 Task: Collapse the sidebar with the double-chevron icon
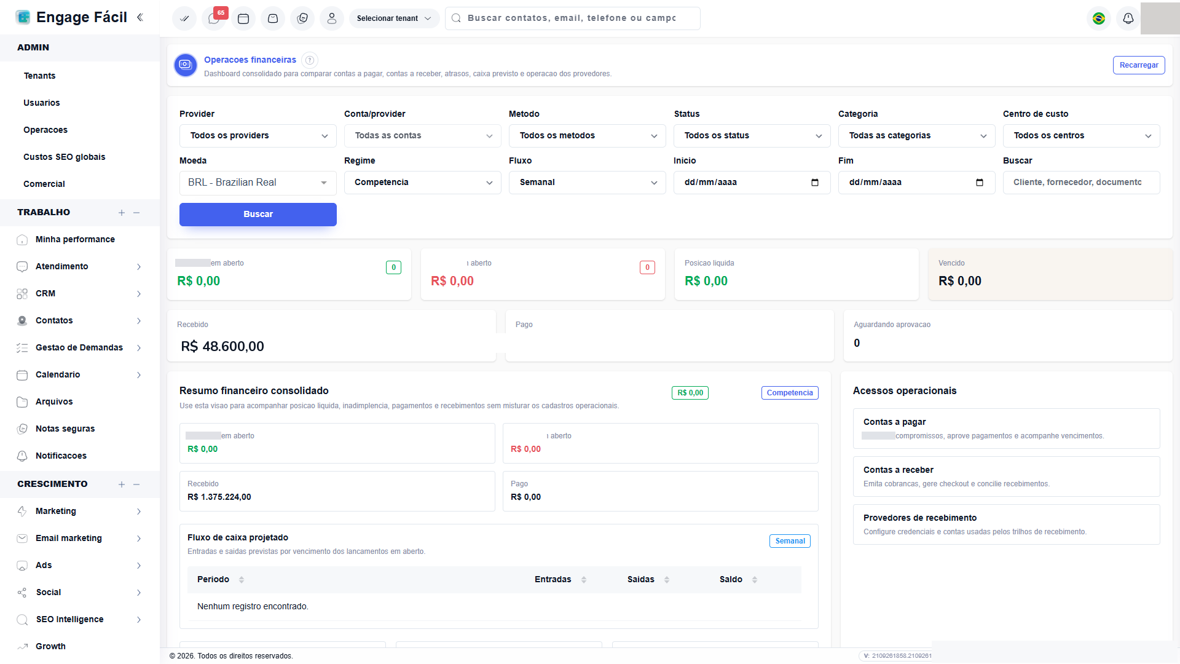pos(140,17)
